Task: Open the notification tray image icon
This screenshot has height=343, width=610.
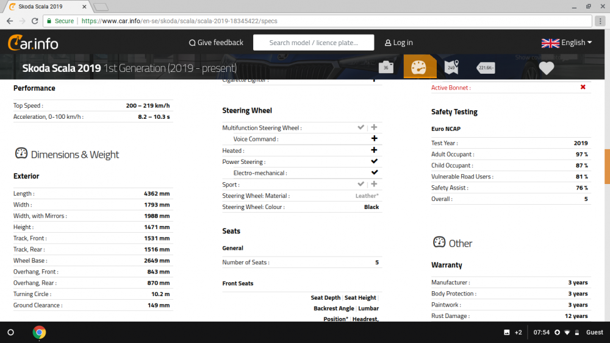Action: pyautogui.click(x=506, y=333)
